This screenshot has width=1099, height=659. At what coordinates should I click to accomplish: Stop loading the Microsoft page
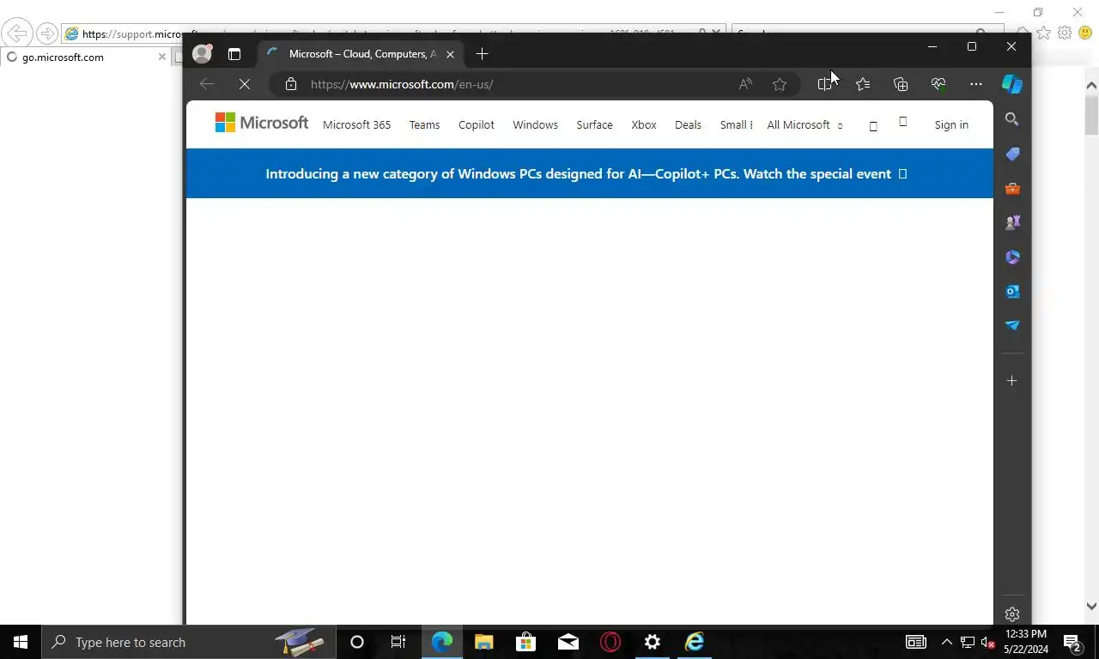click(x=245, y=84)
